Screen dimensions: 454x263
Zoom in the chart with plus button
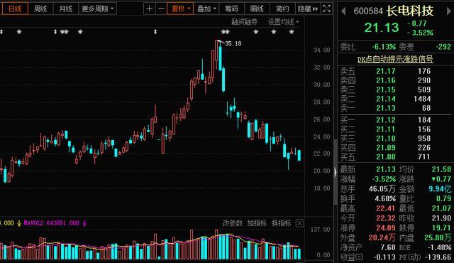[x=150, y=9]
